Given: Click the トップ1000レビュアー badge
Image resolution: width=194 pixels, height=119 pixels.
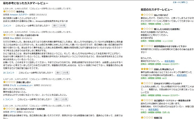Looking at the screenshot, I should point(25,86).
